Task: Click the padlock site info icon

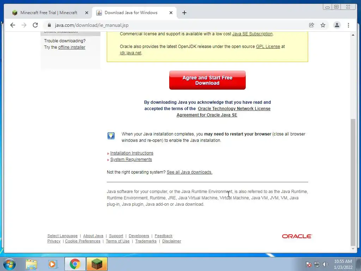Action: [49, 25]
